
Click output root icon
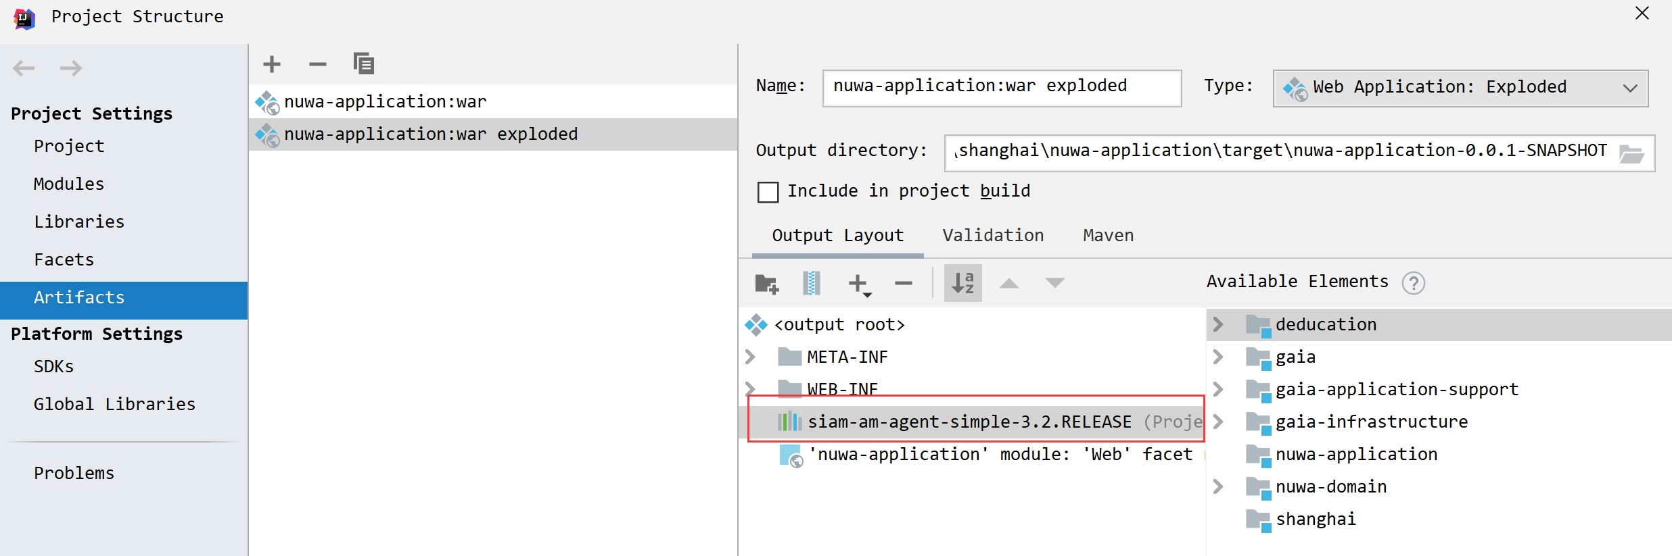point(756,325)
